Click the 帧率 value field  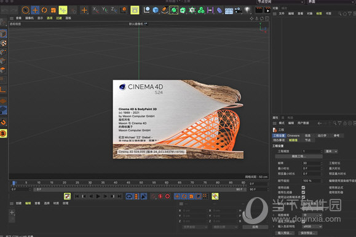tap(312, 163)
